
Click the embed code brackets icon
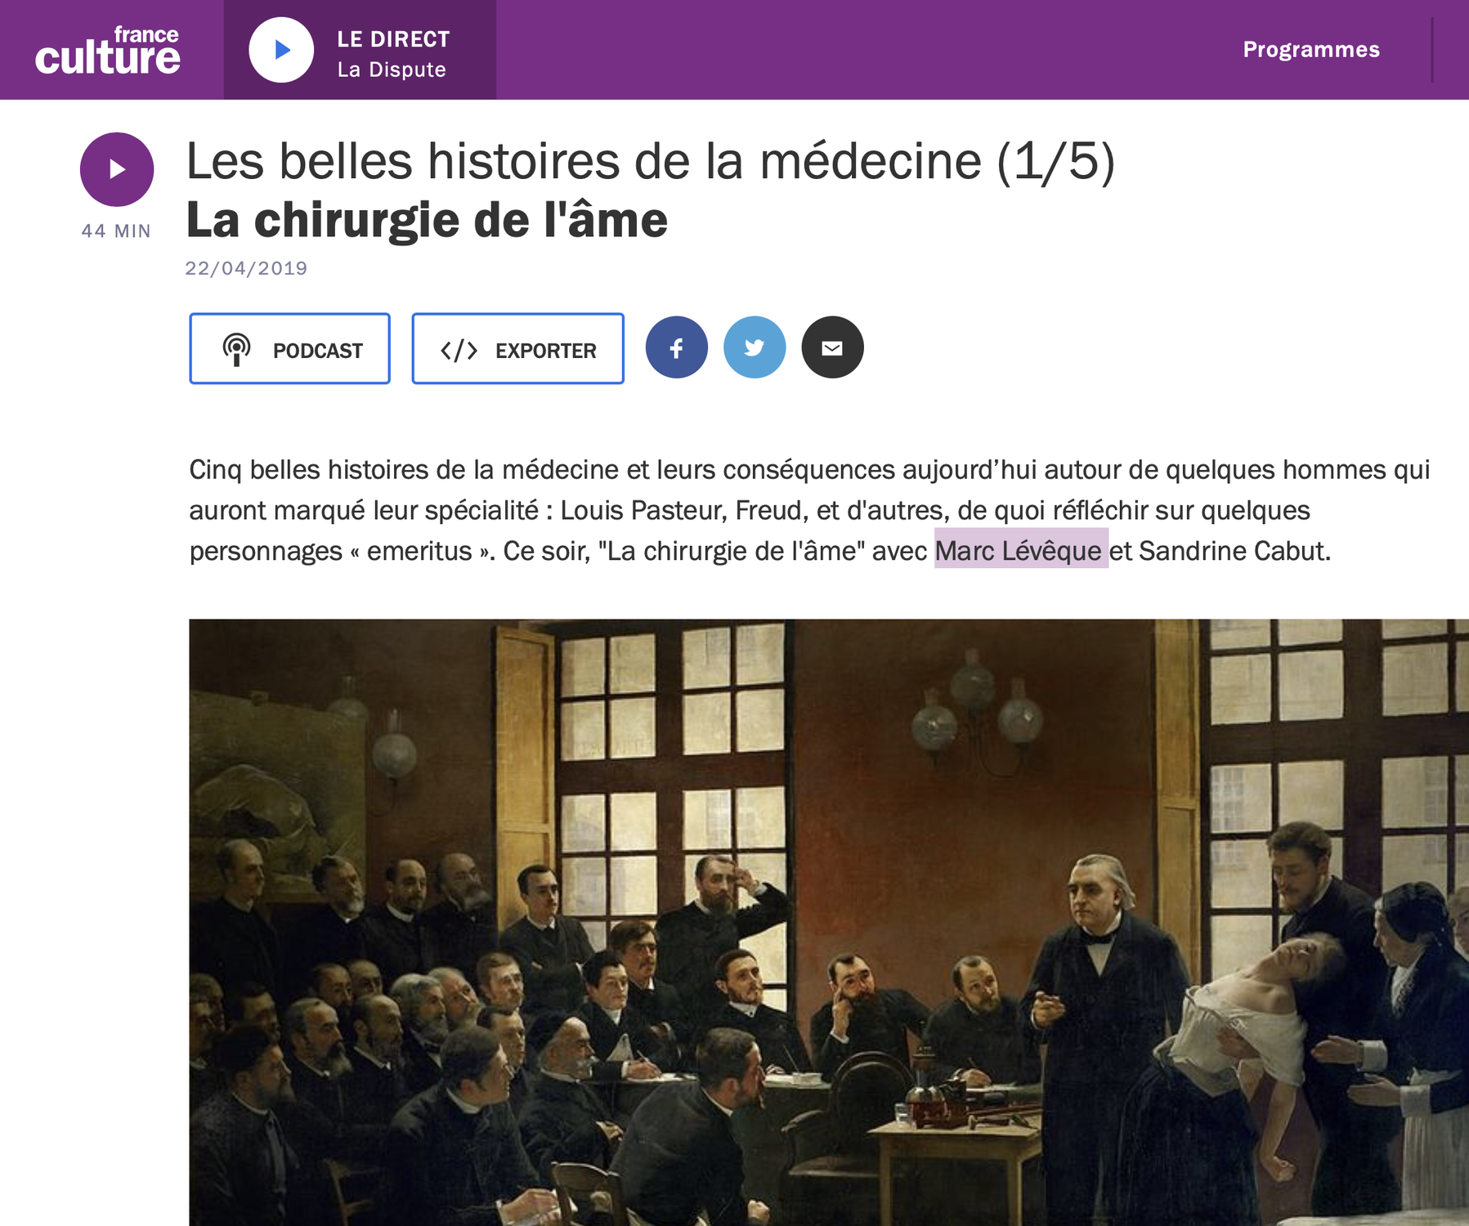tap(459, 351)
